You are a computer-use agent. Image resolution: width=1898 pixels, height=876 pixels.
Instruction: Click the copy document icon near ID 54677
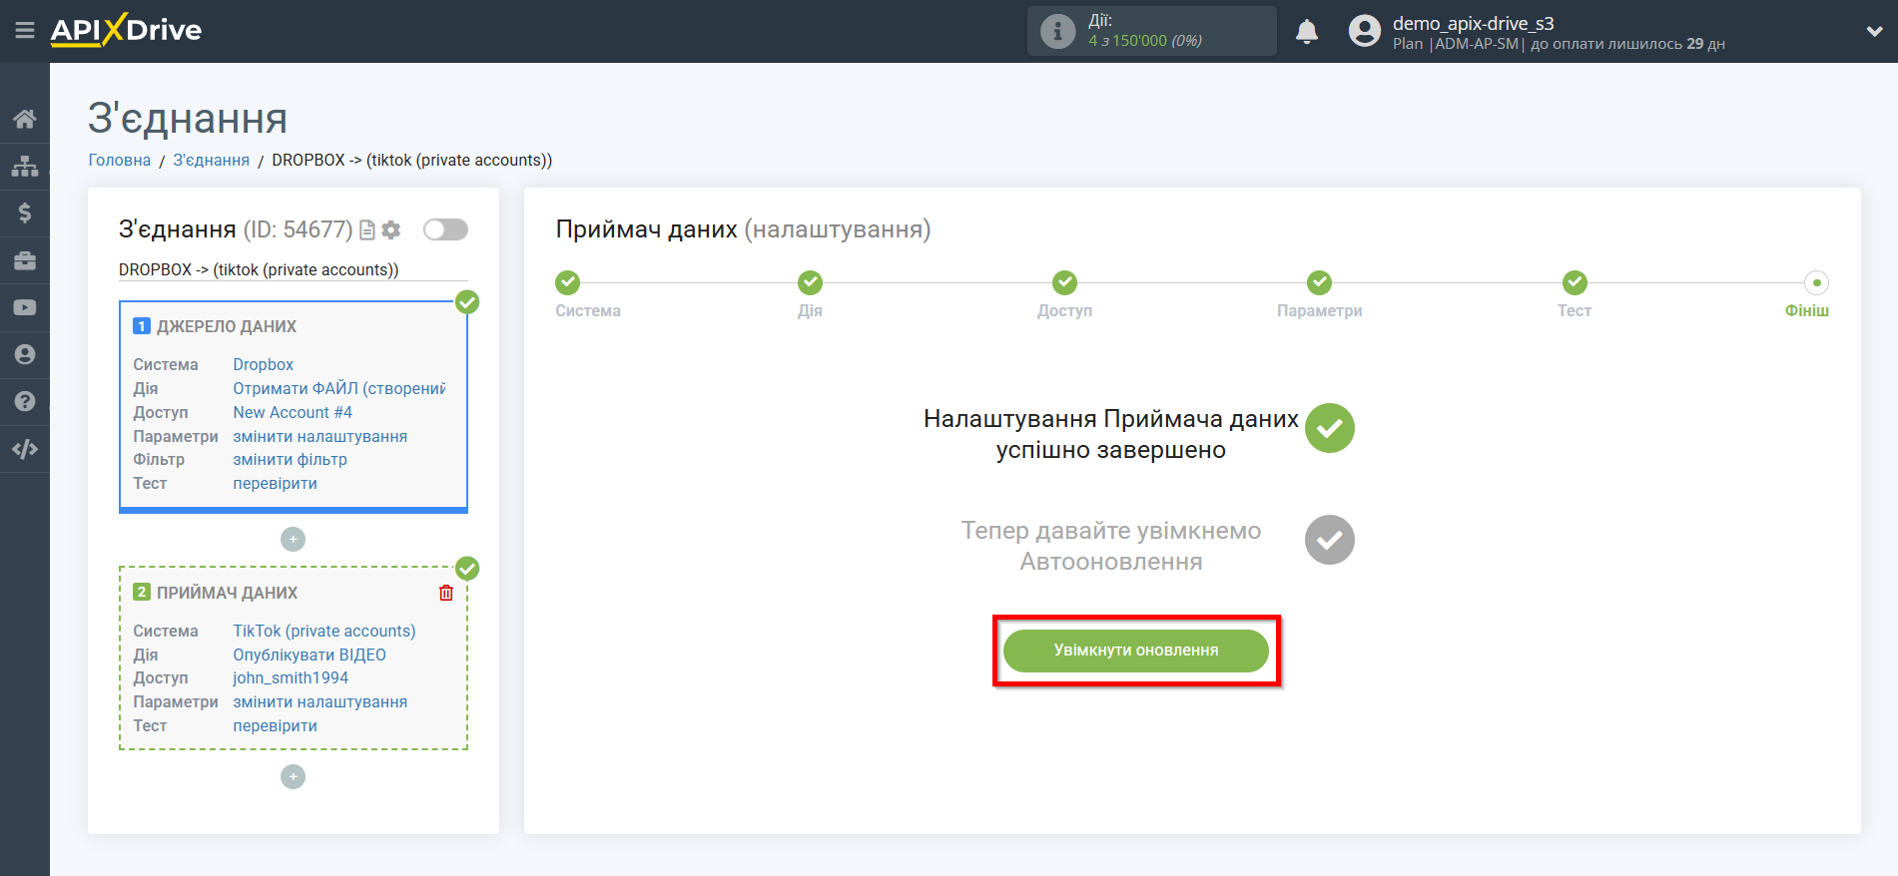367,230
